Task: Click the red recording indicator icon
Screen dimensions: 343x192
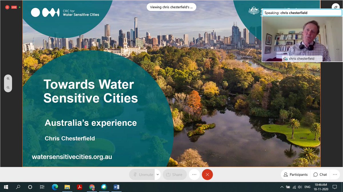Action: (7, 7)
